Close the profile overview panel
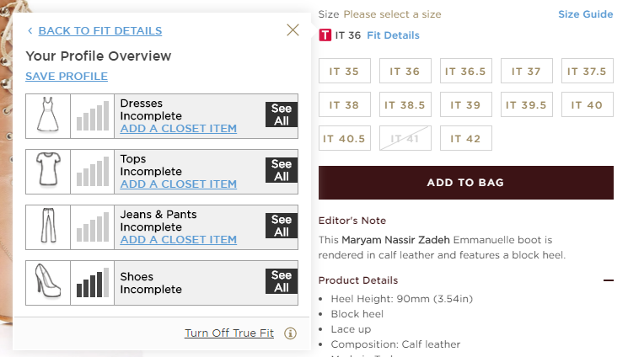The height and width of the screenshot is (357, 628). pos(293,30)
